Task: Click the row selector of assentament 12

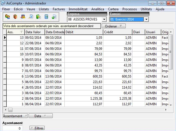Action: pyautogui.click(x=5, y=43)
